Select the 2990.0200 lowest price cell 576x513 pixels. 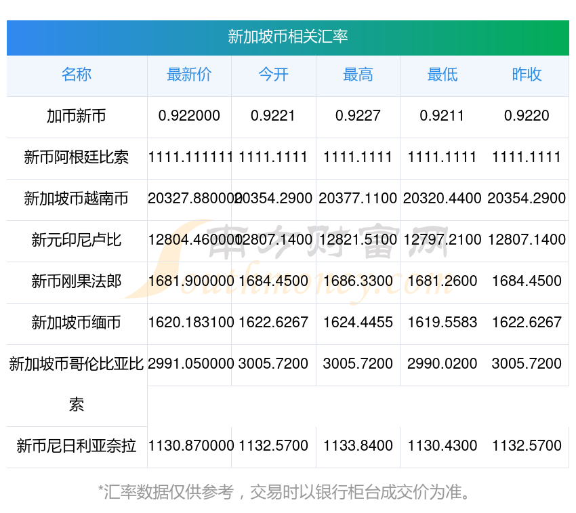(442, 364)
